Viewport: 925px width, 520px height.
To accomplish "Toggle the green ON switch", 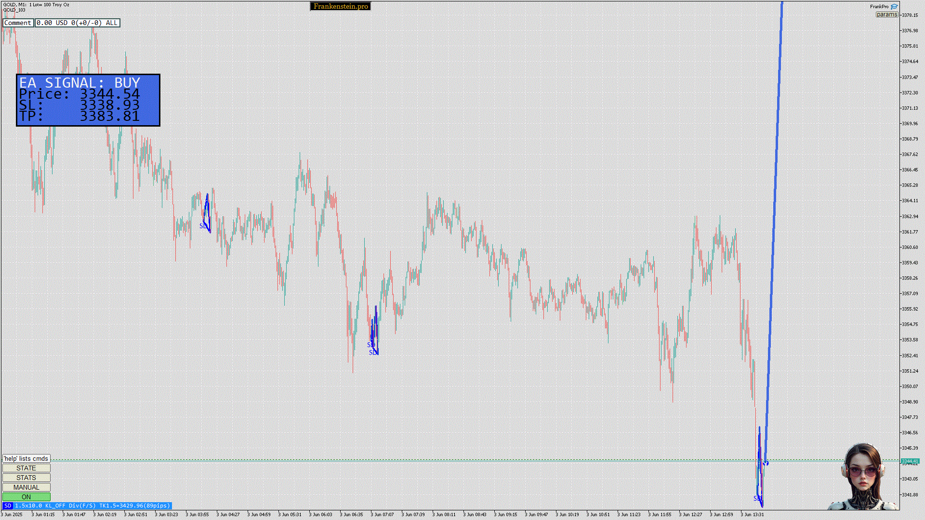I will (x=26, y=497).
